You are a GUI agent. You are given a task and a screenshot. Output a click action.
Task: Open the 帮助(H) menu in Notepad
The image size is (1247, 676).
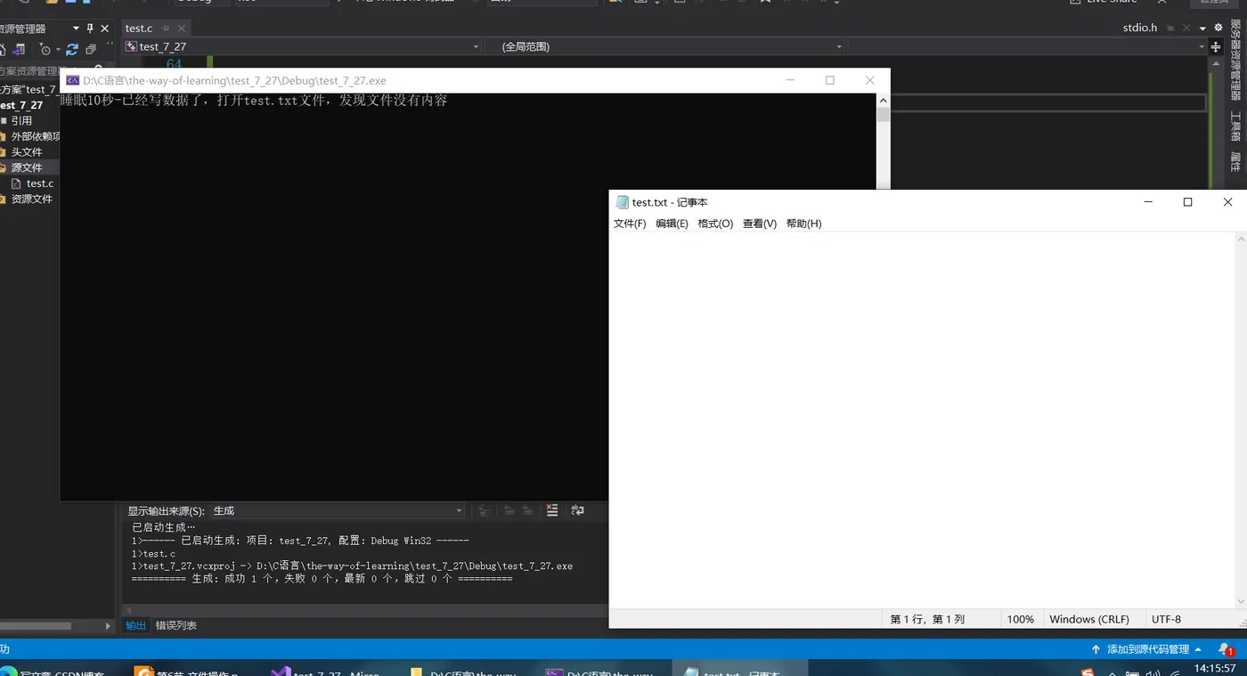pos(803,224)
